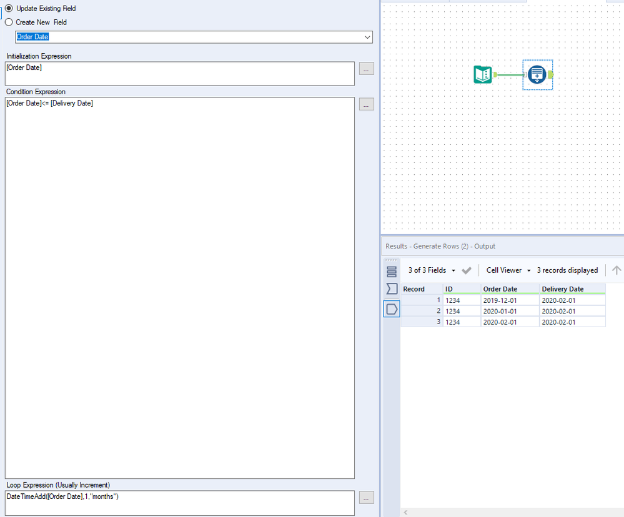Select record number 2 row header
Viewport: 624px width, 517px height.
422,311
